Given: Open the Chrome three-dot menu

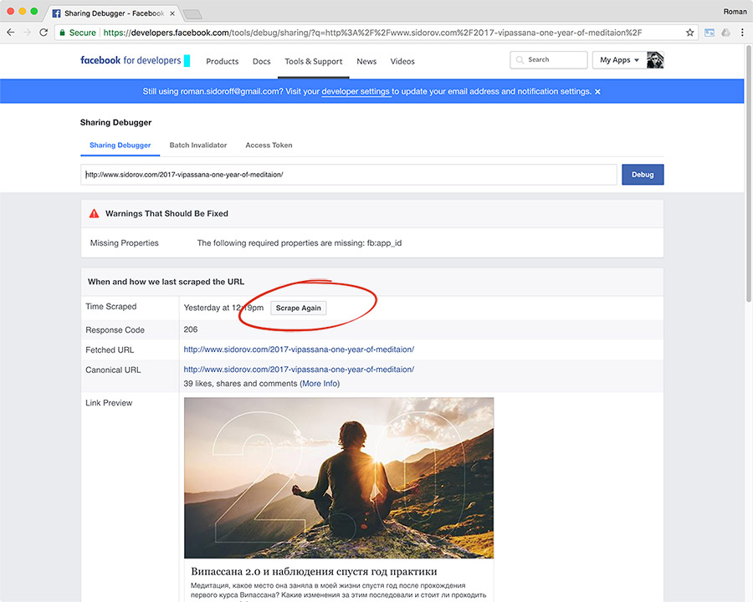Looking at the screenshot, I should click(742, 33).
